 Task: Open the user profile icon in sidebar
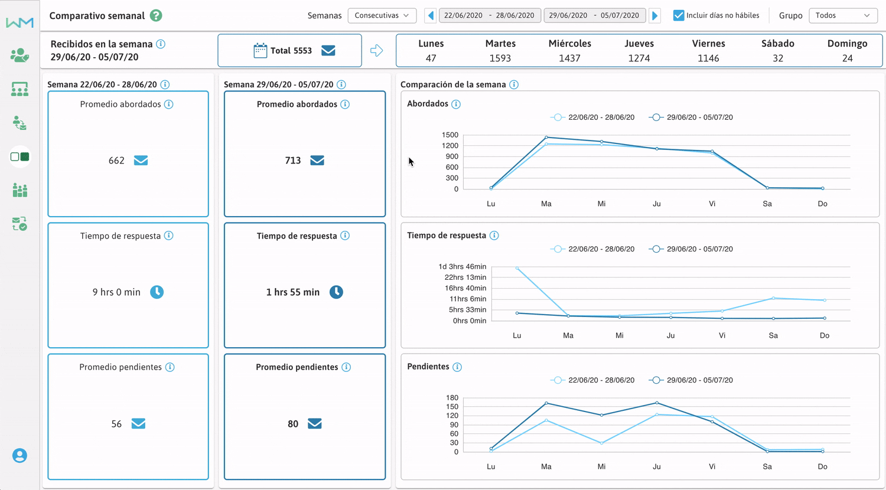pyautogui.click(x=19, y=456)
